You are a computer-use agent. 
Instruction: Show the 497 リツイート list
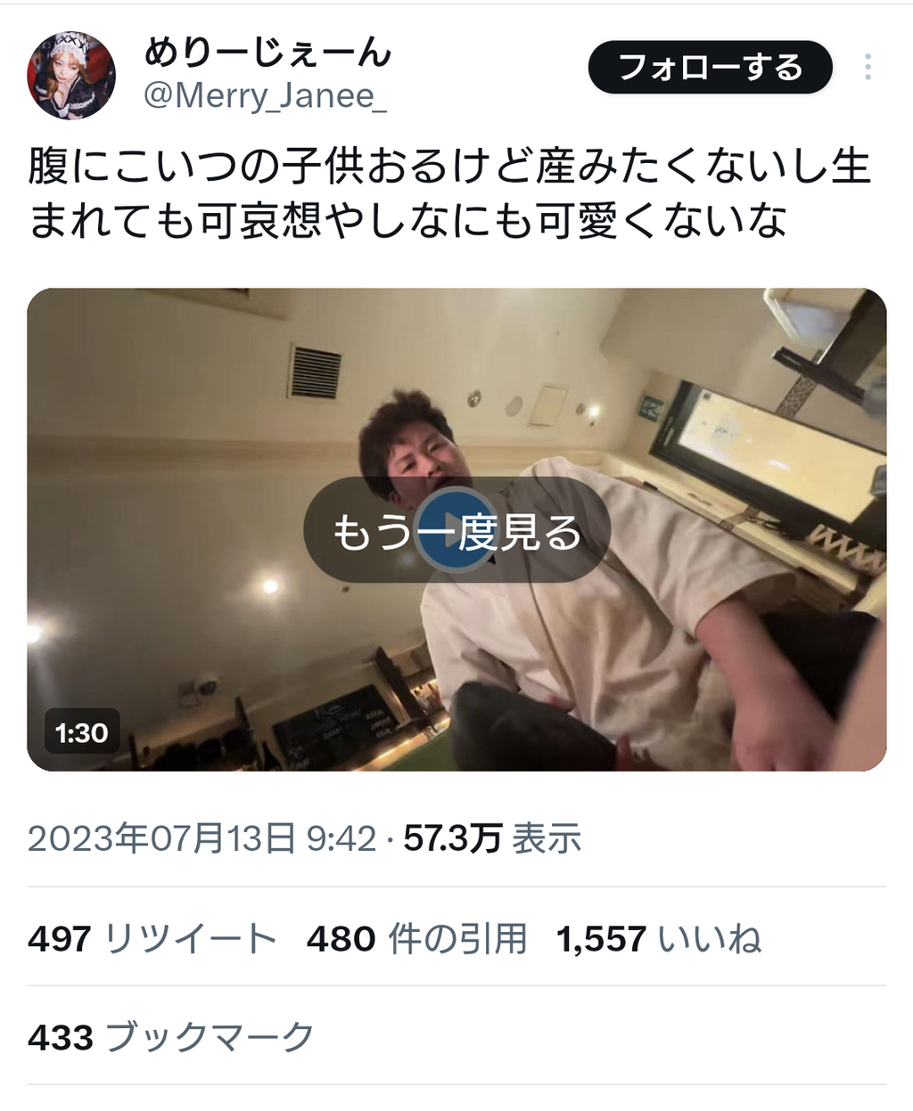tap(152, 939)
